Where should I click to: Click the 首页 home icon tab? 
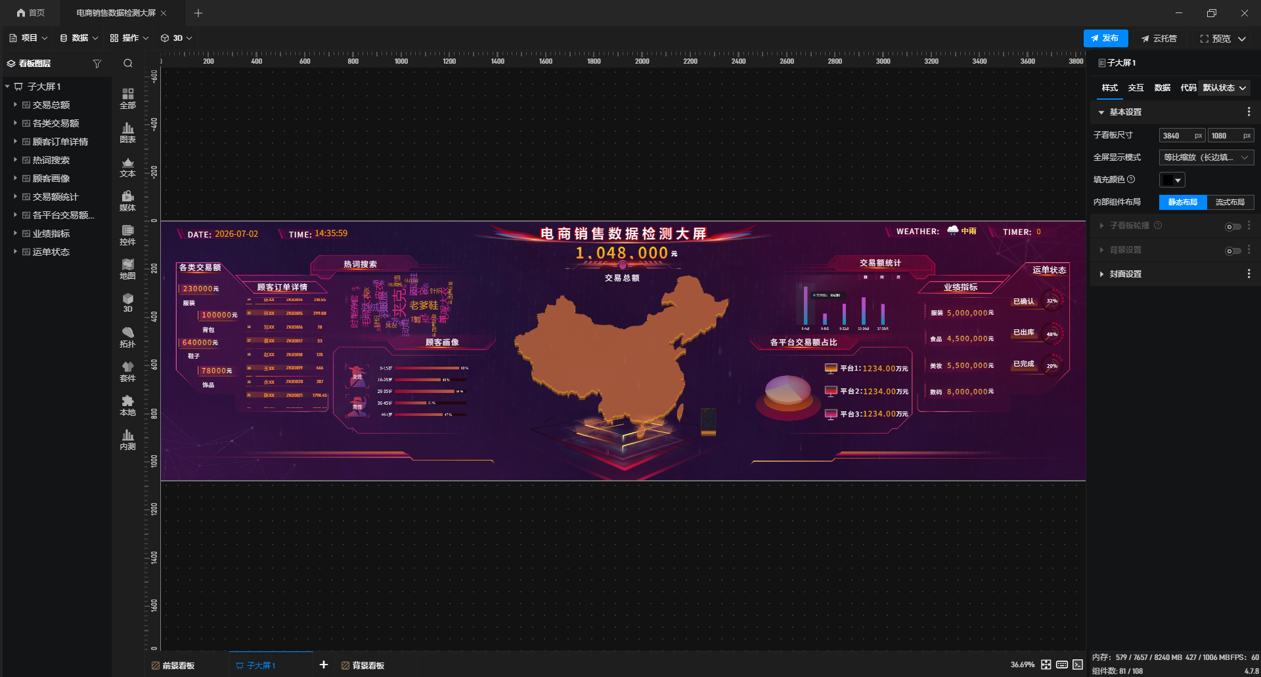click(x=31, y=13)
